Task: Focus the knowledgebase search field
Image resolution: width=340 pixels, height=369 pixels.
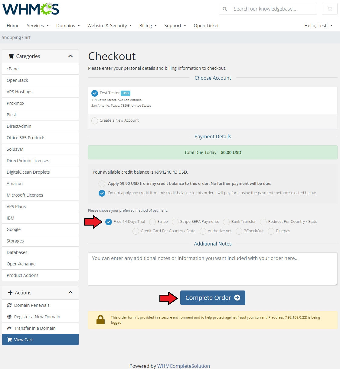Action: pos(273,9)
